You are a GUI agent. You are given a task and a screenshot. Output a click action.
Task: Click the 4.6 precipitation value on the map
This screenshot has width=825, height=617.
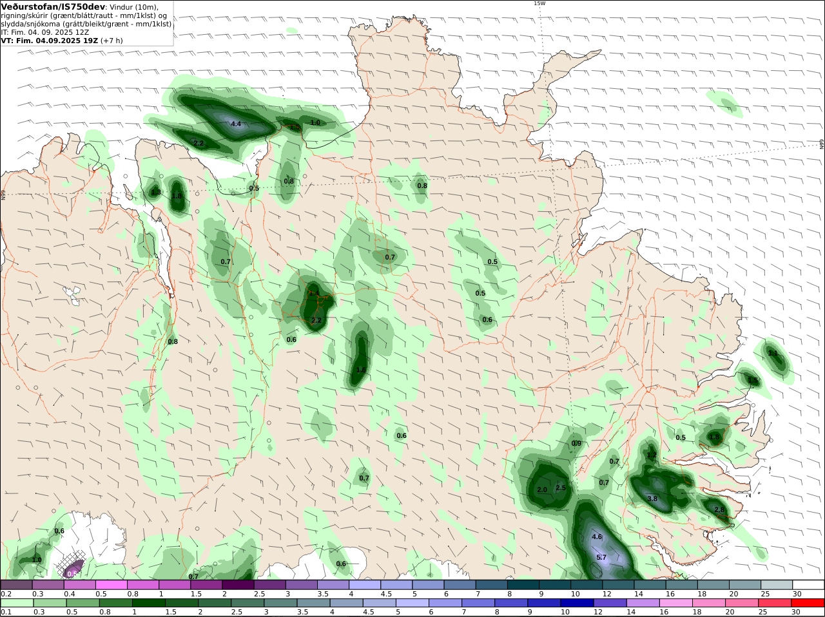click(x=597, y=536)
